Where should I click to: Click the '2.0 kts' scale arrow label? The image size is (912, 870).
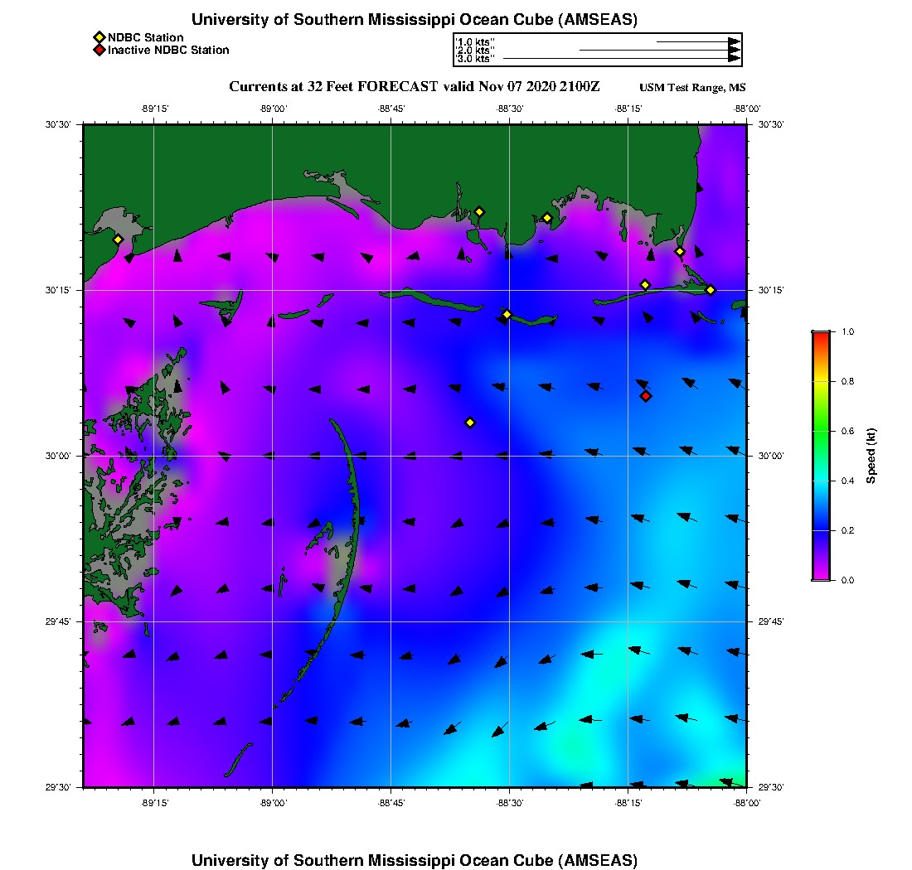tap(474, 50)
